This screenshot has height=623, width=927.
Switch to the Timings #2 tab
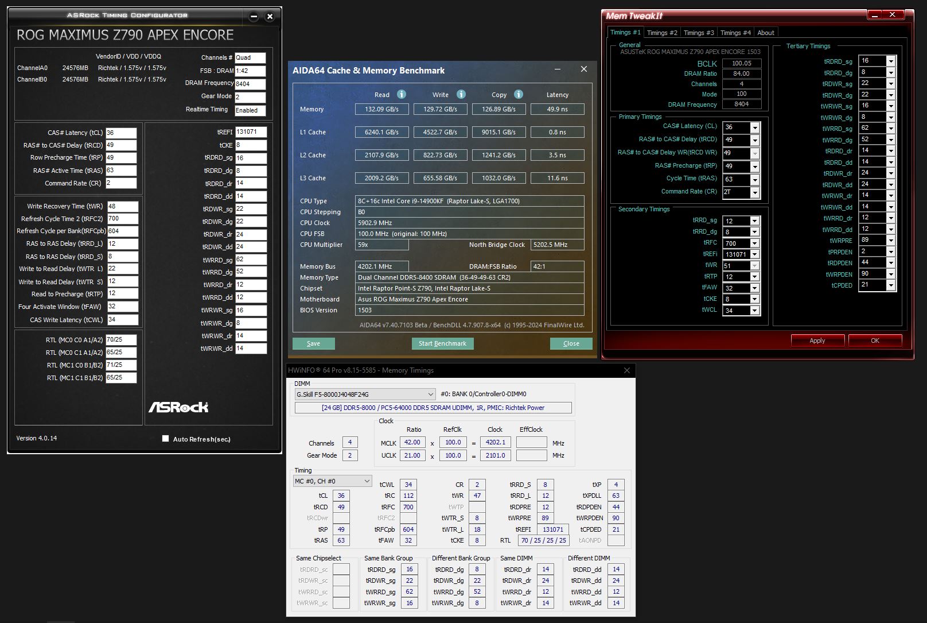(662, 33)
